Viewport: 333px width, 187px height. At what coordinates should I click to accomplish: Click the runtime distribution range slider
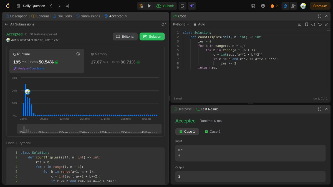(x=89, y=129)
